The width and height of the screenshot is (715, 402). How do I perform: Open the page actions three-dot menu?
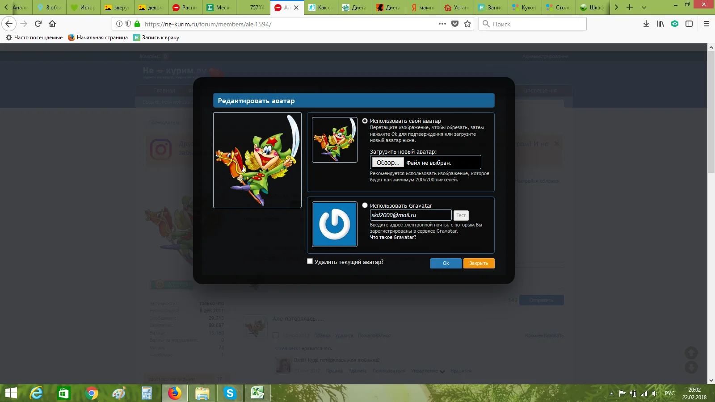(x=442, y=24)
